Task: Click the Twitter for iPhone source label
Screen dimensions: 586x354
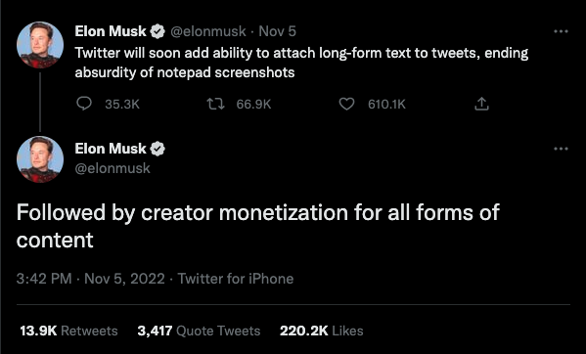Action: pos(236,279)
